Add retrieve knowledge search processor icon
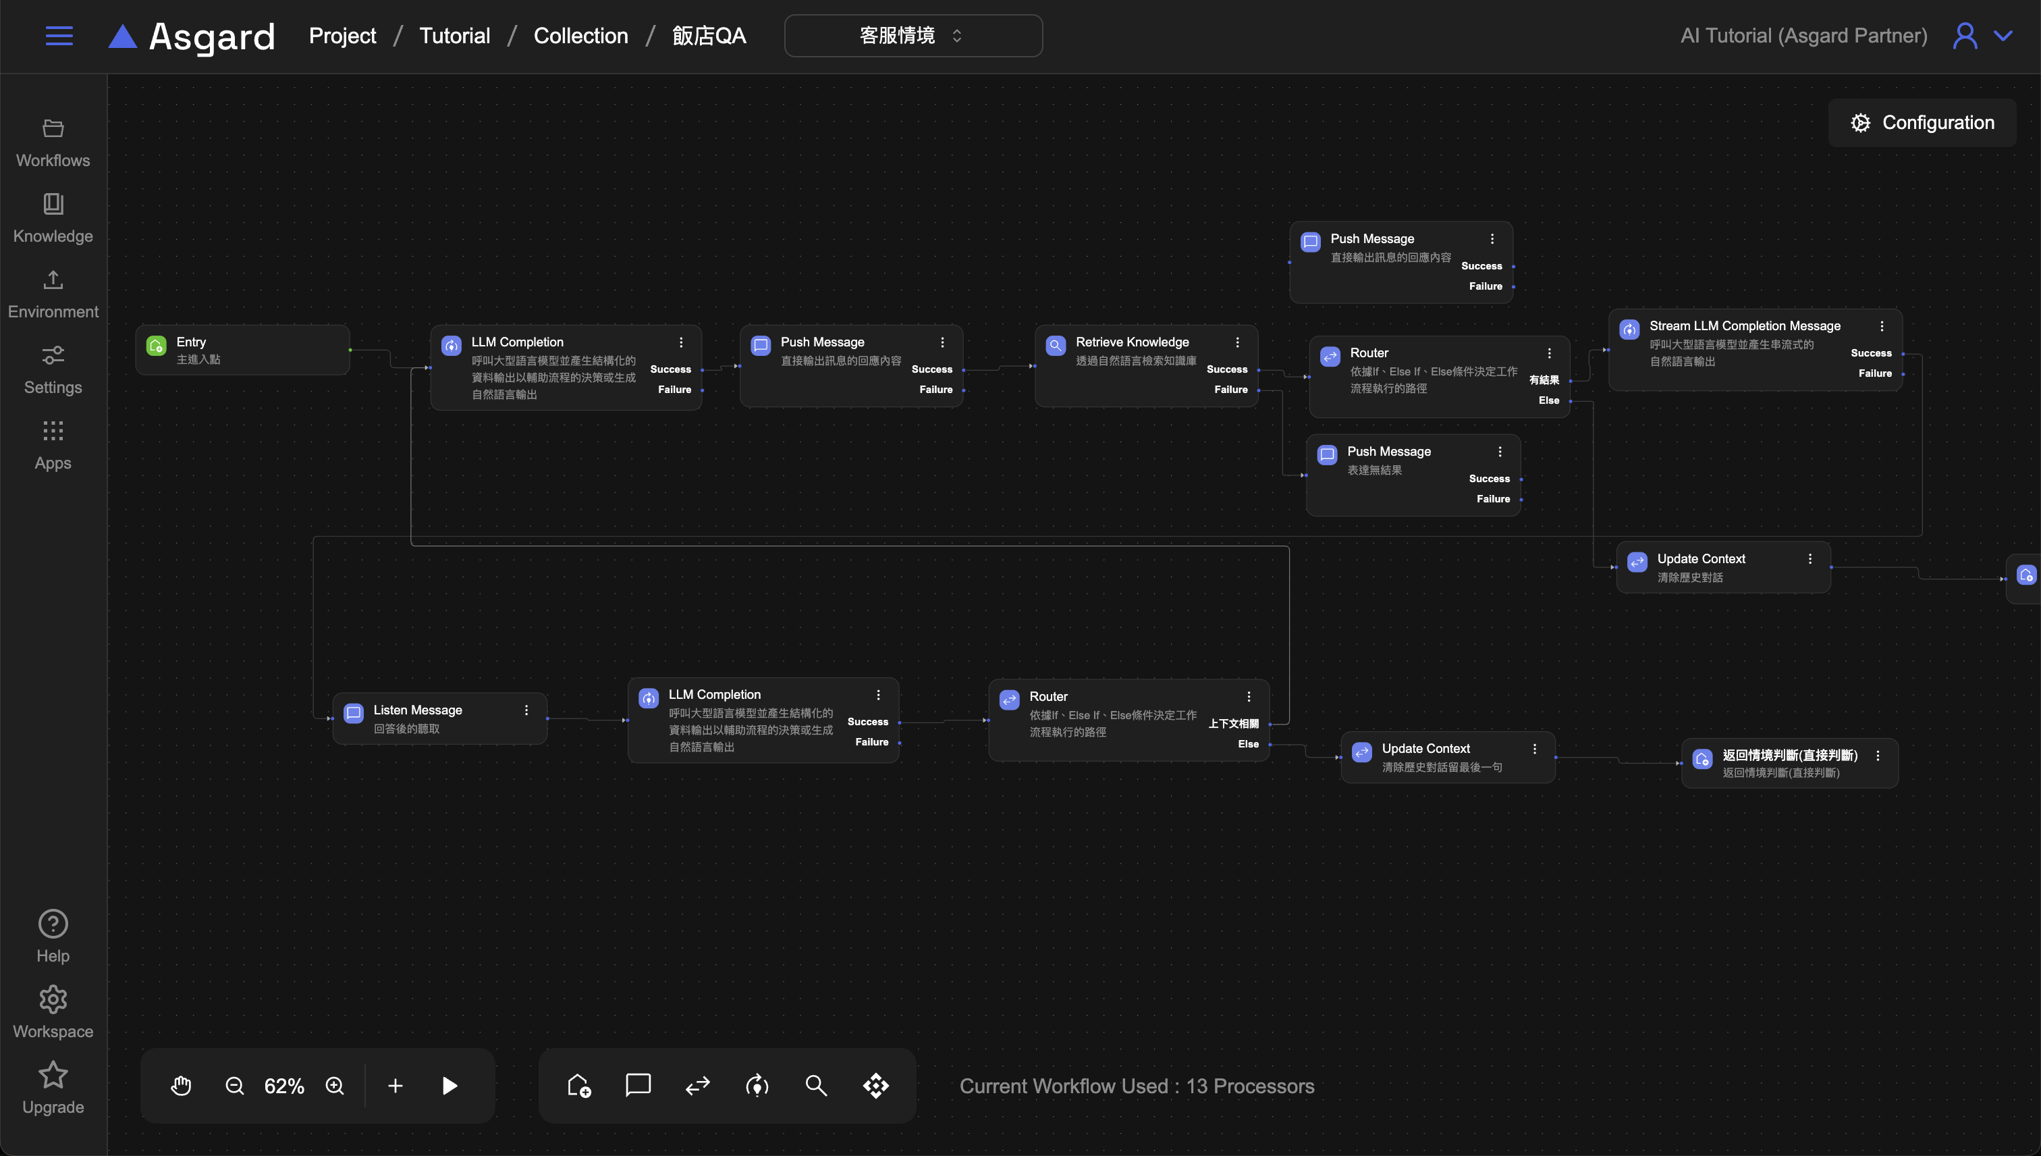Viewport: 2041px width, 1156px height. (x=816, y=1085)
